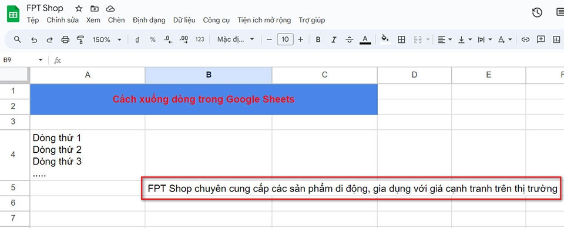This screenshot has width=564, height=228.
Task: Increase decimal places
Action: coord(183,40)
